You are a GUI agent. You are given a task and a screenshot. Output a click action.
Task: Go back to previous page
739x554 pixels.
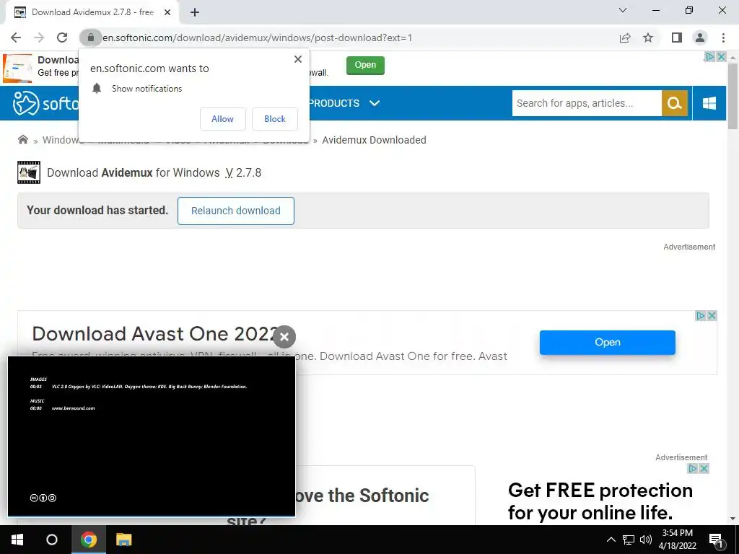click(x=16, y=38)
